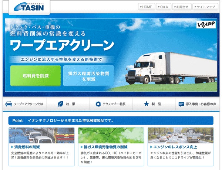
Task: Click the leaf icon for 効果
Action: coord(60,104)
